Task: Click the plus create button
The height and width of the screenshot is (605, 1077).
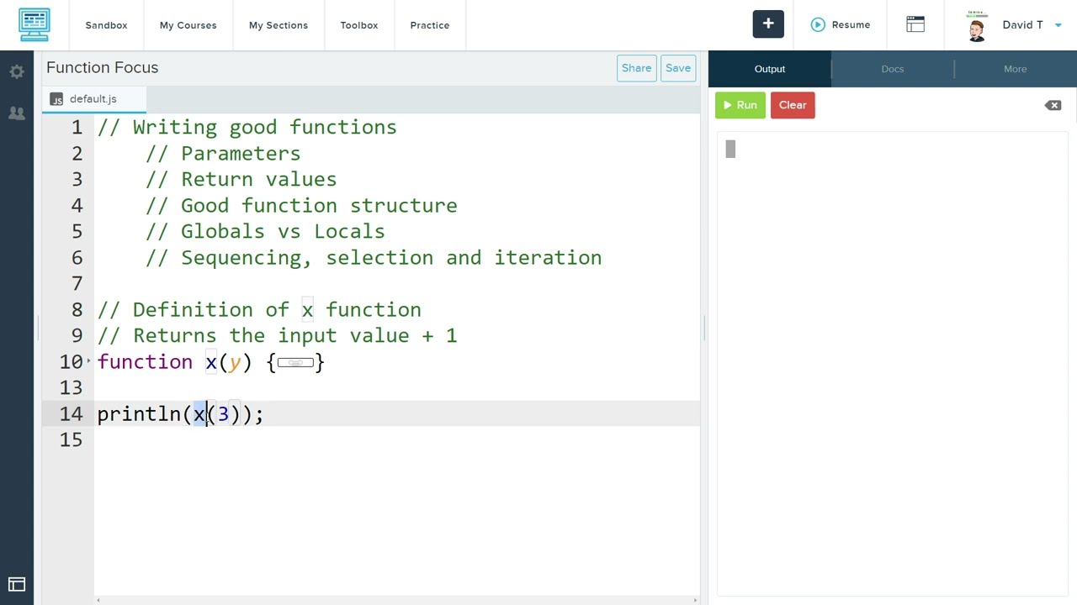Action: pos(768,24)
